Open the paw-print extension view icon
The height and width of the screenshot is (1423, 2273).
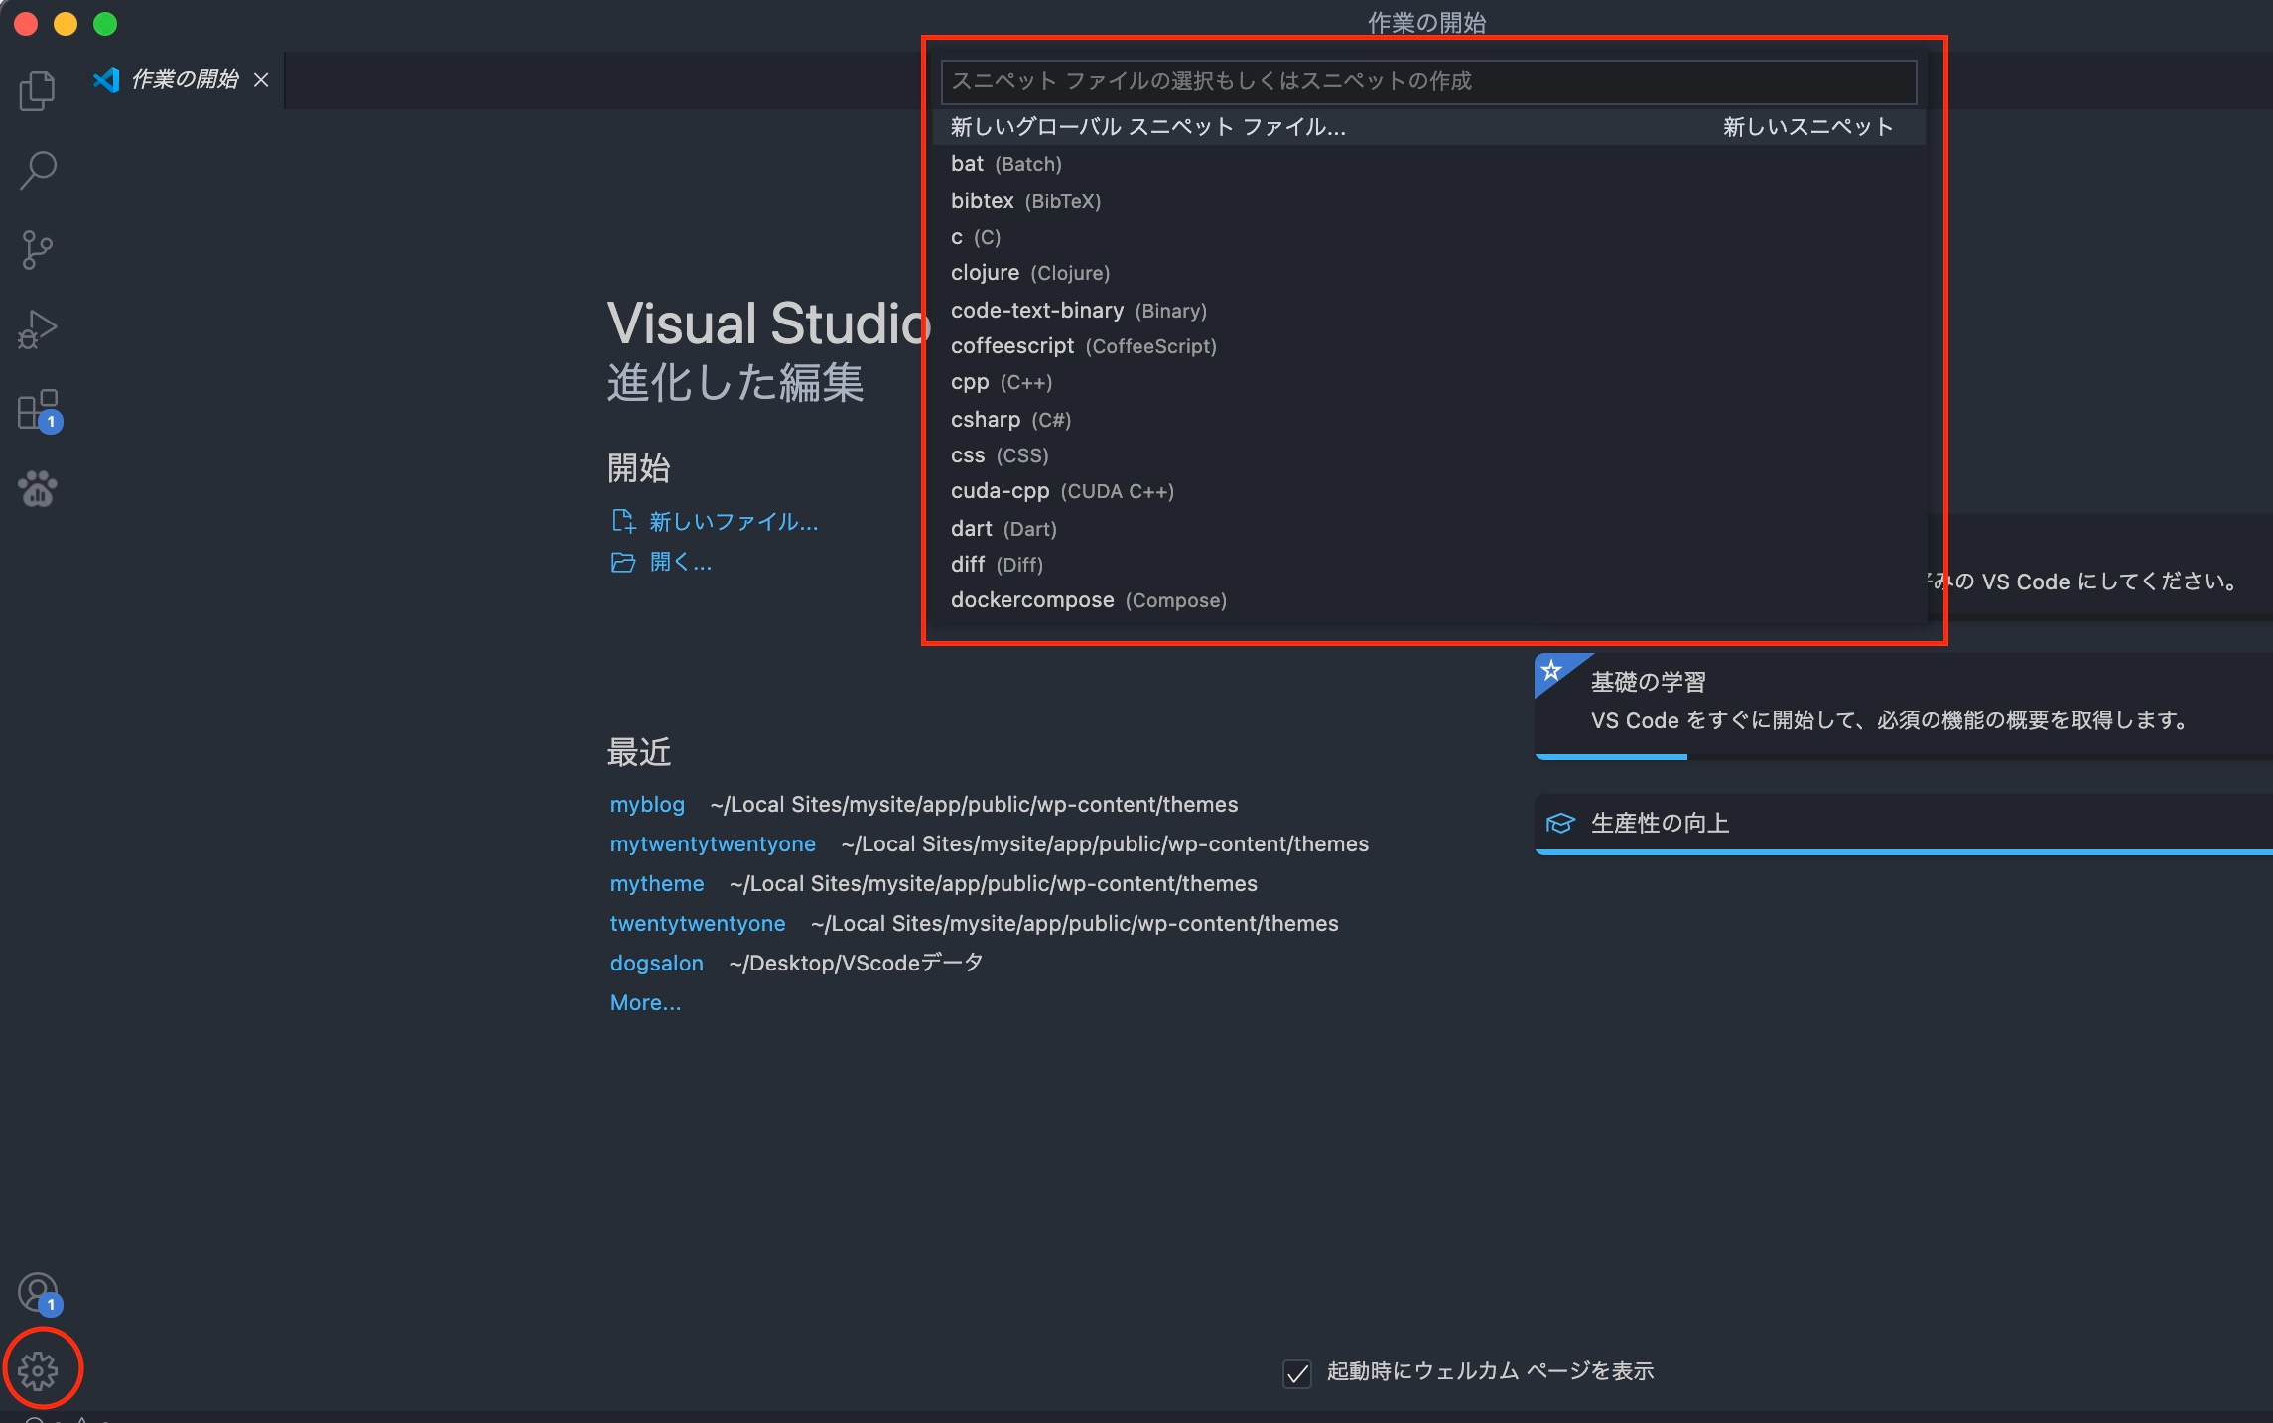click(x=38, y=488)
